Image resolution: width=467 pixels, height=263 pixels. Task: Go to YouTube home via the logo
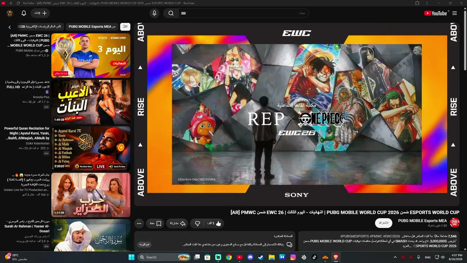[435, 13]
